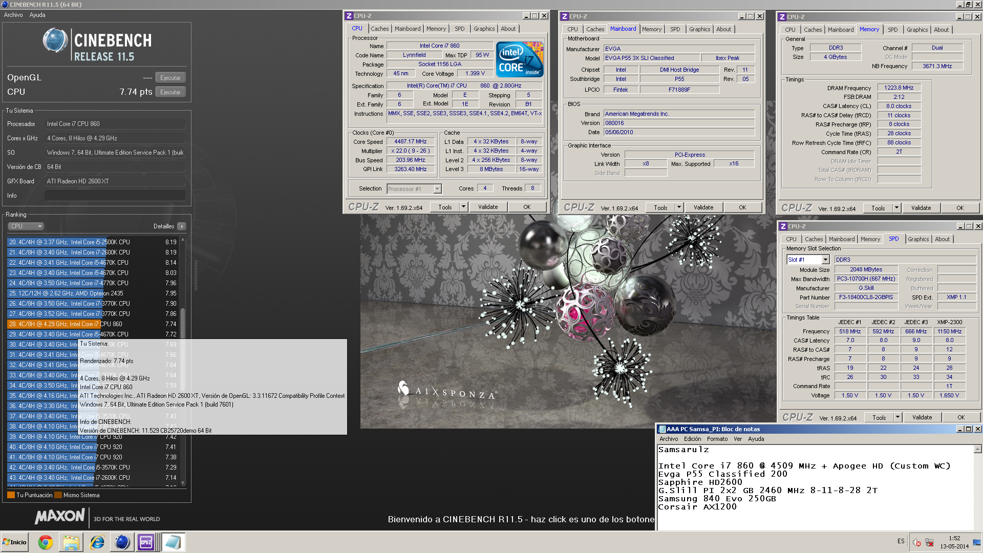Screen dimensions: 983x553
Task: Click the Cinebench sphere logo
Action: pyautogui.click(x=55, y=41)
